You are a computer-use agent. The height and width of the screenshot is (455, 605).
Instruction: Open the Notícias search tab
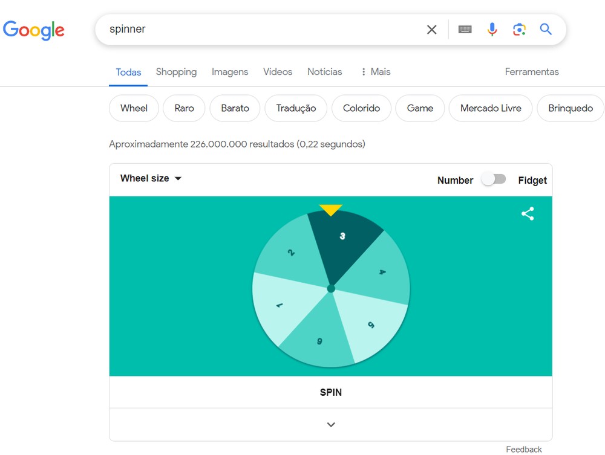click(x=324, y=72)
